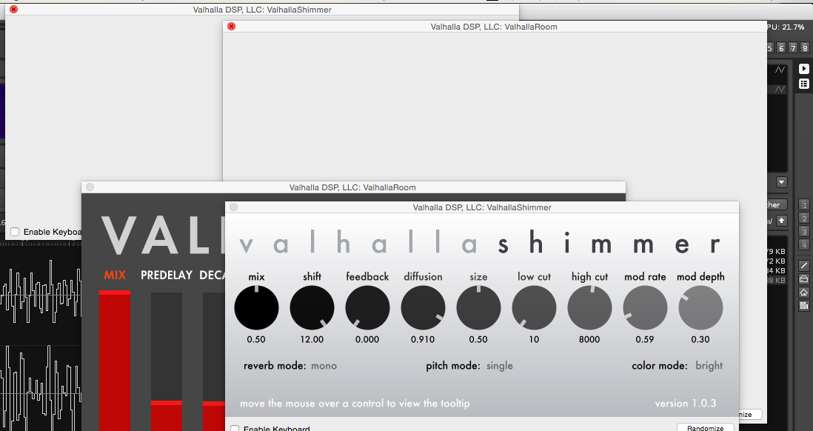Click the mix knob in ValhallaShimmer
The width and height of the screenshot is (813, 431).
point(256,307)
